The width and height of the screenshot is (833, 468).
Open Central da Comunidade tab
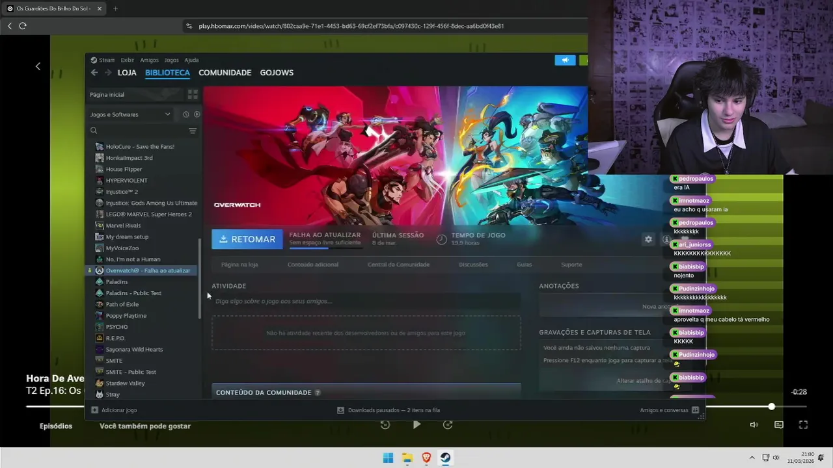(x=398, y=265)
